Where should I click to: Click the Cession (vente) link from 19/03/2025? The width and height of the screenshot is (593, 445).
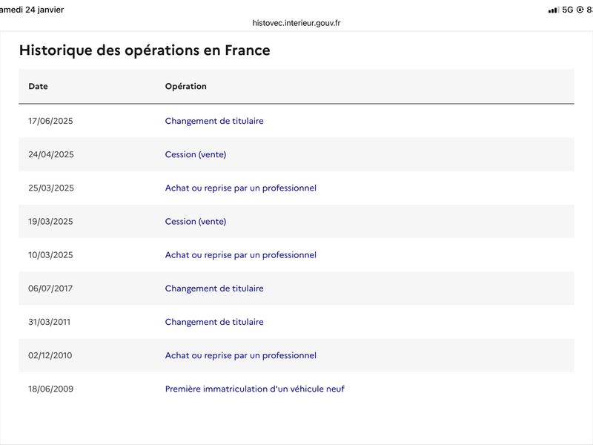(x=196, y=221)
